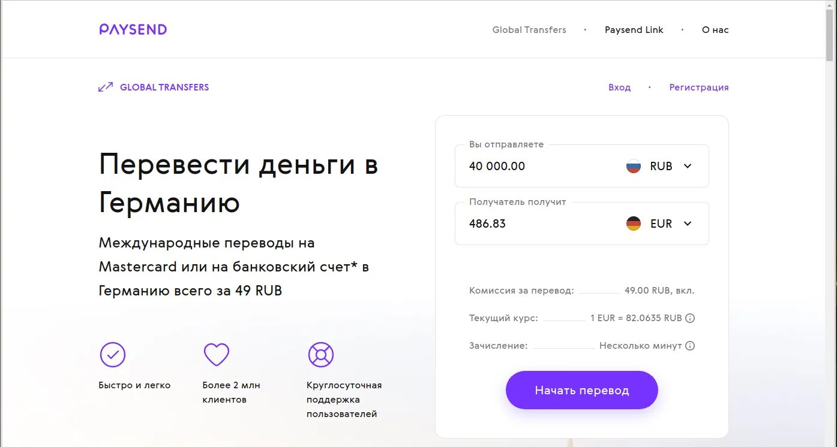837x447 pixels.
Task: Click the Paysend logo
Action: pyautogui.click(x=133, y=29)
